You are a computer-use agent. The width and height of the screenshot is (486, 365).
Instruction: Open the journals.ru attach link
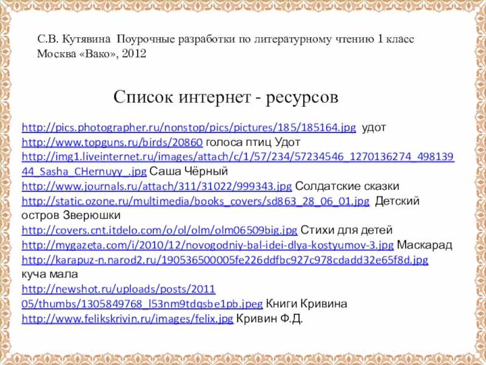click(x=157, y=186)
